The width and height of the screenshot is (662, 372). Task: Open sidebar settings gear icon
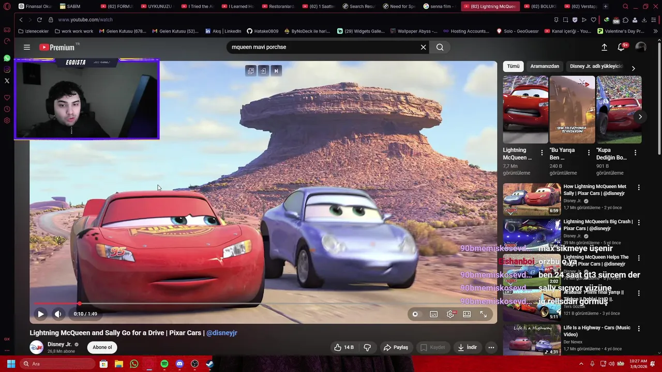7,120
